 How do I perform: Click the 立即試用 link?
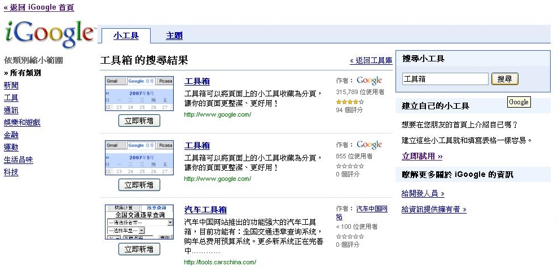(x=422, y=156)
